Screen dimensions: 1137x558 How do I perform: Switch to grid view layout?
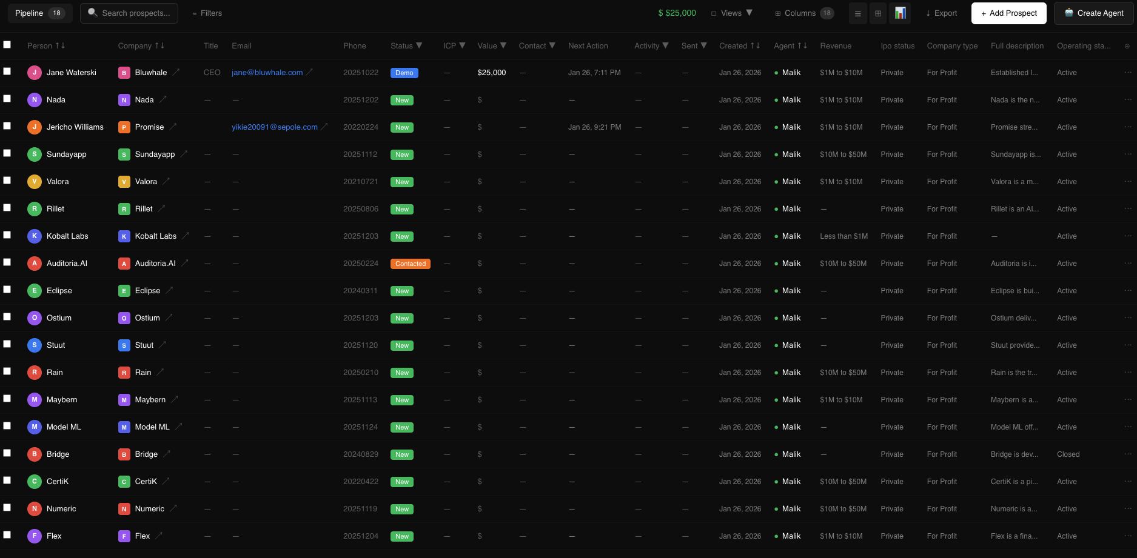[x=878, y=13]
